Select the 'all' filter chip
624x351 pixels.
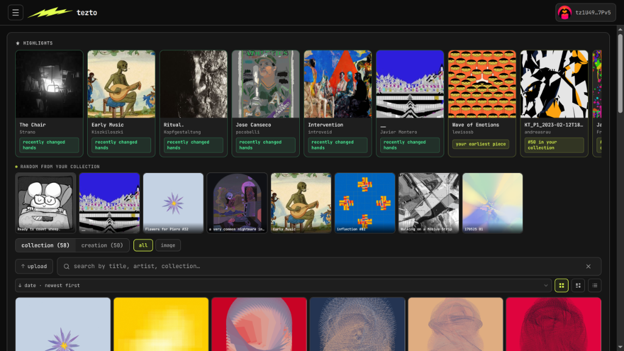pyautogui.click(x=143, y=246)
